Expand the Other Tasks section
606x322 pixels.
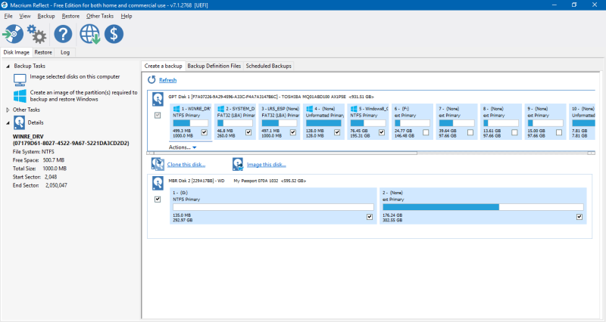(x=8, y=110)
